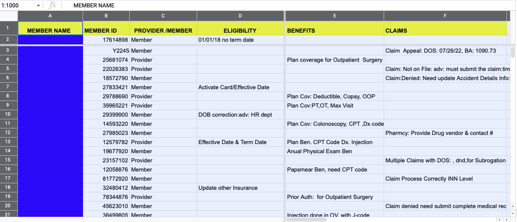Select cell with member ID 25681074
Viewport: 517px width, 222px height.
106,60
